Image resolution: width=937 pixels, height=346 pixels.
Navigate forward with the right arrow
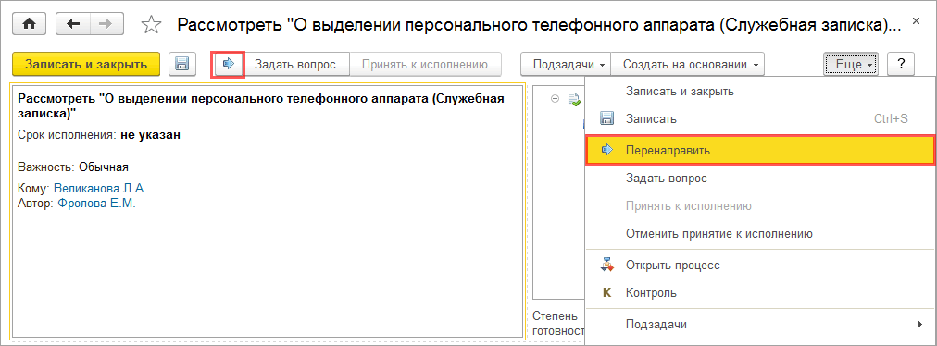106,23
